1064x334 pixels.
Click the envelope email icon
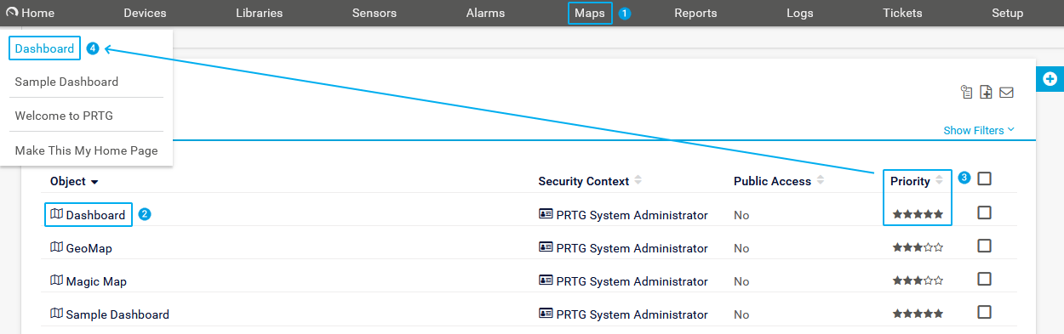1006,92
